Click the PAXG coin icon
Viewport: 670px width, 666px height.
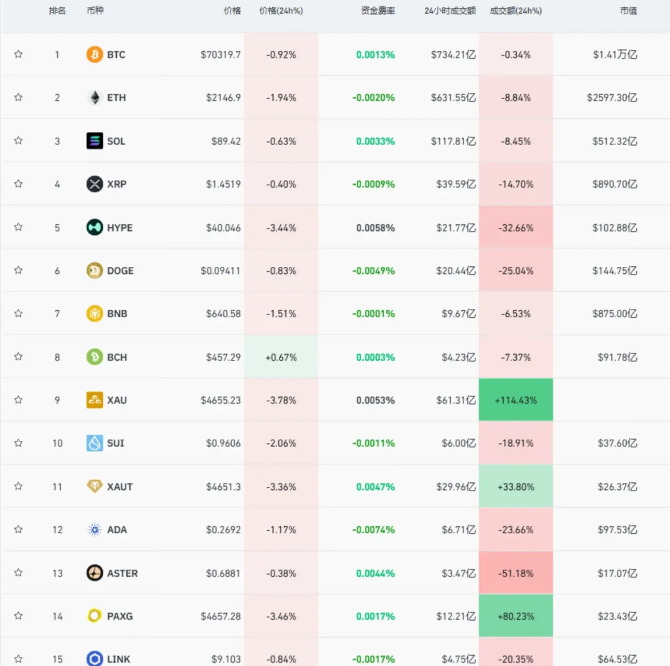[x=94, y=616]
